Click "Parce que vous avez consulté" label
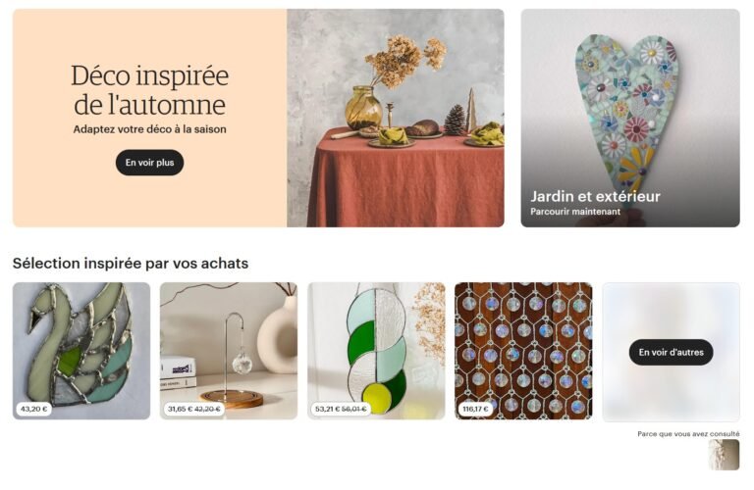 tap(688, 434)
